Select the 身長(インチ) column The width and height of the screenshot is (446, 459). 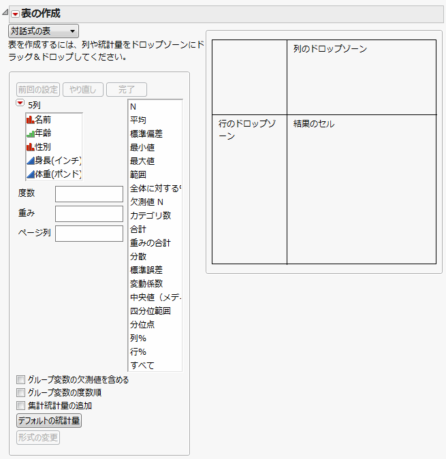(x=54, y=161)
